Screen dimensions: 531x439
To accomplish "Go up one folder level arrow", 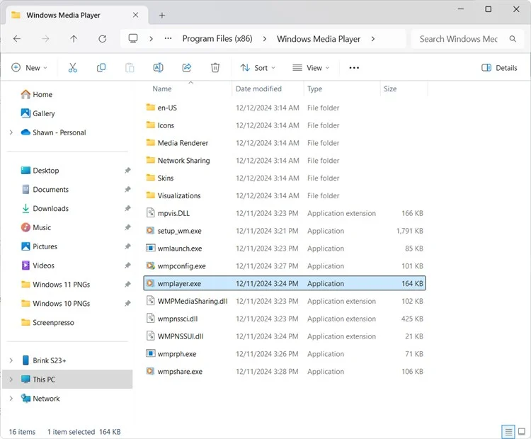I will click(x=74, y=39).
